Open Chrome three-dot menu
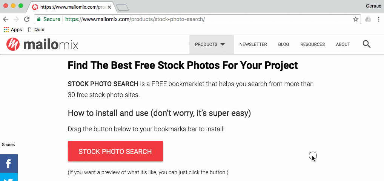This screenshot has height=181, width=384. pos(379,19)
